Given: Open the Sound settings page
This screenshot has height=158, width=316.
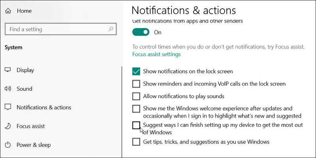Looking at the screenshot, I should tap(24, 89).
